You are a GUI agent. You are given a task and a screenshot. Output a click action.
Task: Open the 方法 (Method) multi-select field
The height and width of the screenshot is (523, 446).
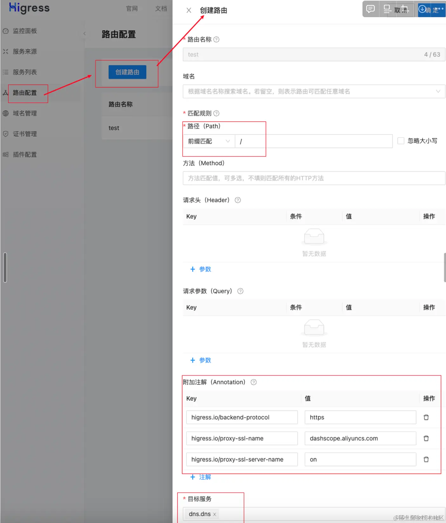314,178
